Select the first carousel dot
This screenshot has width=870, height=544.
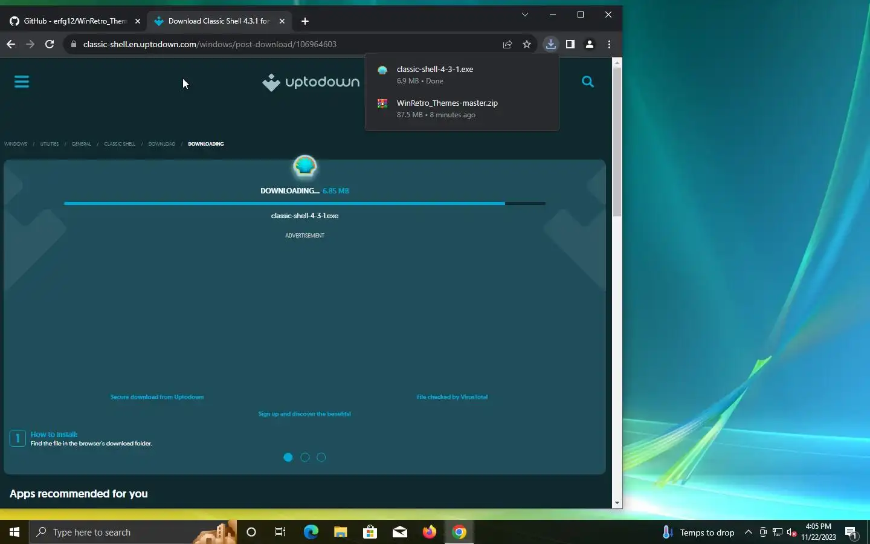tap(288, 458)
